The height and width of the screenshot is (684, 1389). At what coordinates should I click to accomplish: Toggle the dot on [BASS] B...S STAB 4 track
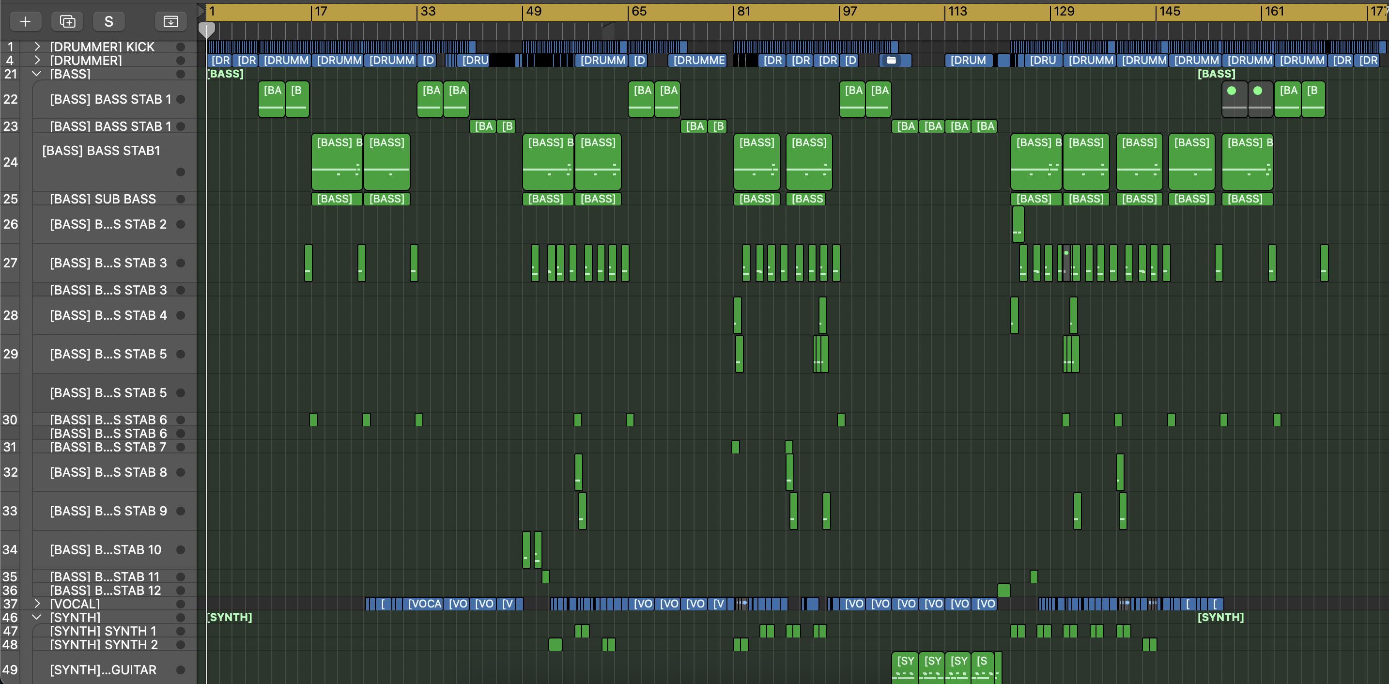181,315
